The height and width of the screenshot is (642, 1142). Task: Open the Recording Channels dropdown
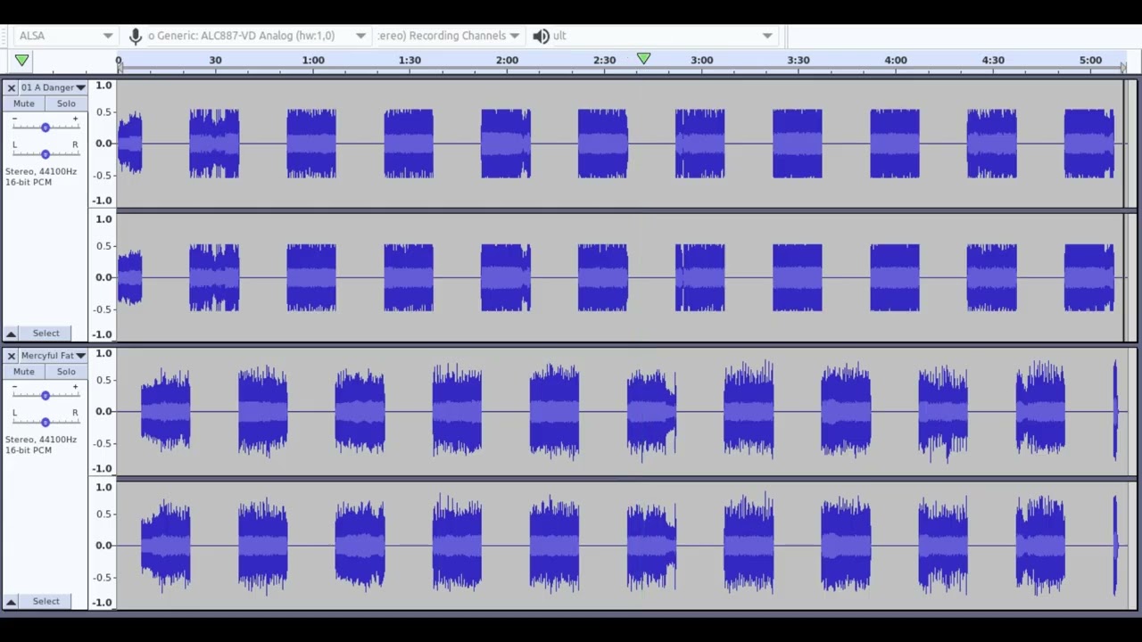(x=448, y=36)
